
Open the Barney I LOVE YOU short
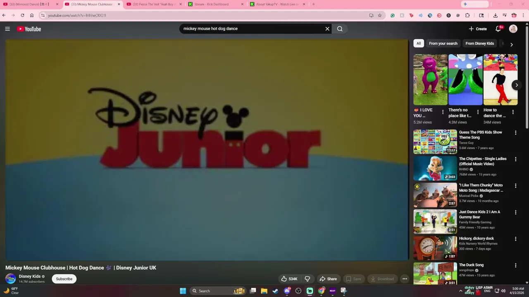[x=430, y=80]
